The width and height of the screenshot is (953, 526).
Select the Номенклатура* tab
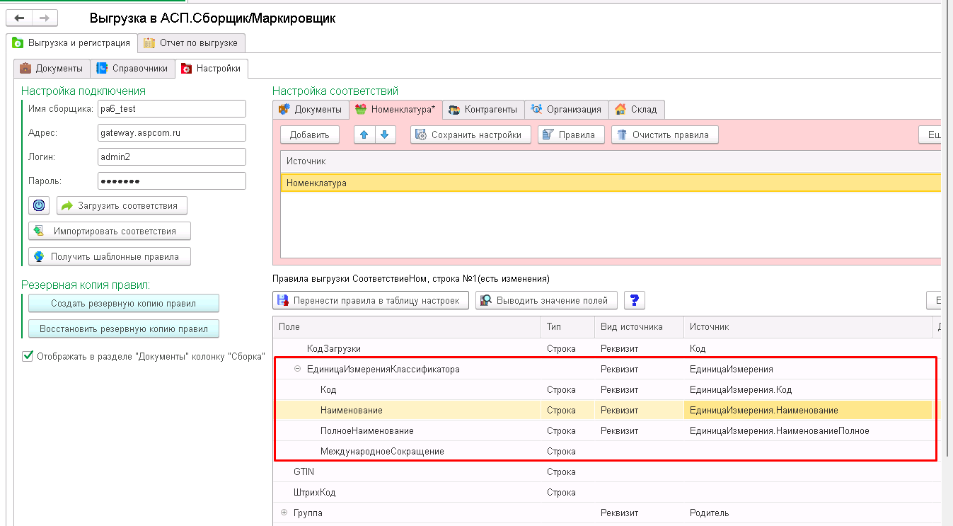pos(395,109)
